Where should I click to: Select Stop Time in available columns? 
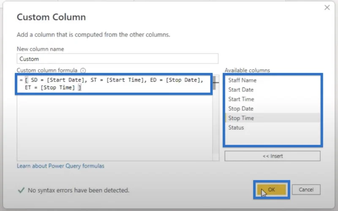[273, 118]
